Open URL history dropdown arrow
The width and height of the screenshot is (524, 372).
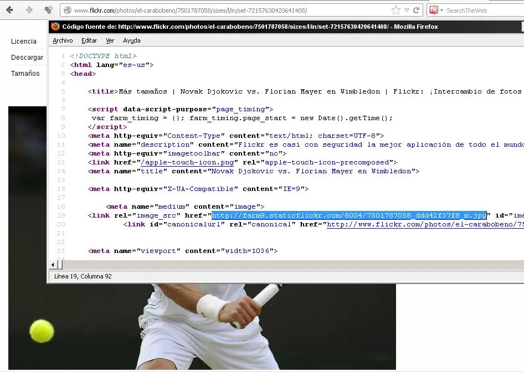click(x=407, y=11)
